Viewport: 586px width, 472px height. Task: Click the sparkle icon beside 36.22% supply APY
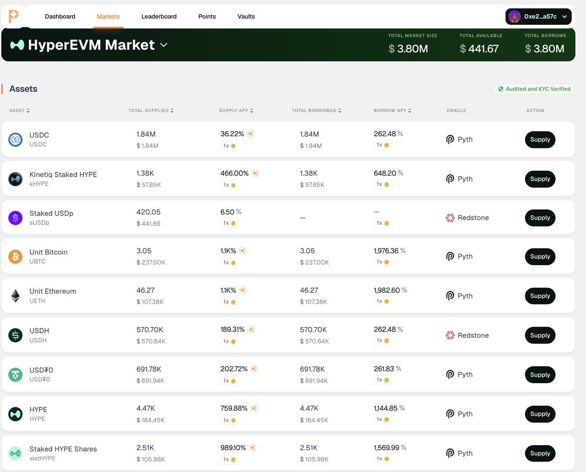[x=251, y=133]
